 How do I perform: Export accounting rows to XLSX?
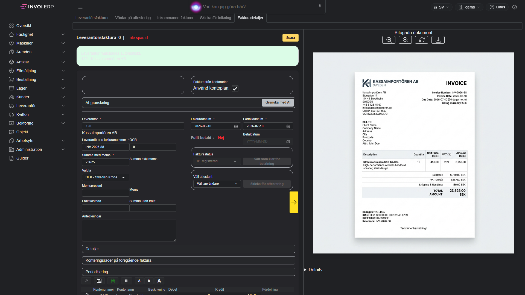click(x=113, y=281)
